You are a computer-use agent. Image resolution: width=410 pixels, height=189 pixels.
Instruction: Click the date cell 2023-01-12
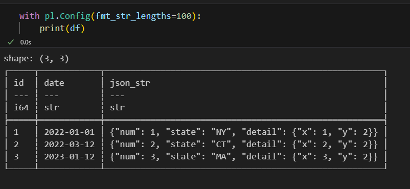tap(69, 157)
